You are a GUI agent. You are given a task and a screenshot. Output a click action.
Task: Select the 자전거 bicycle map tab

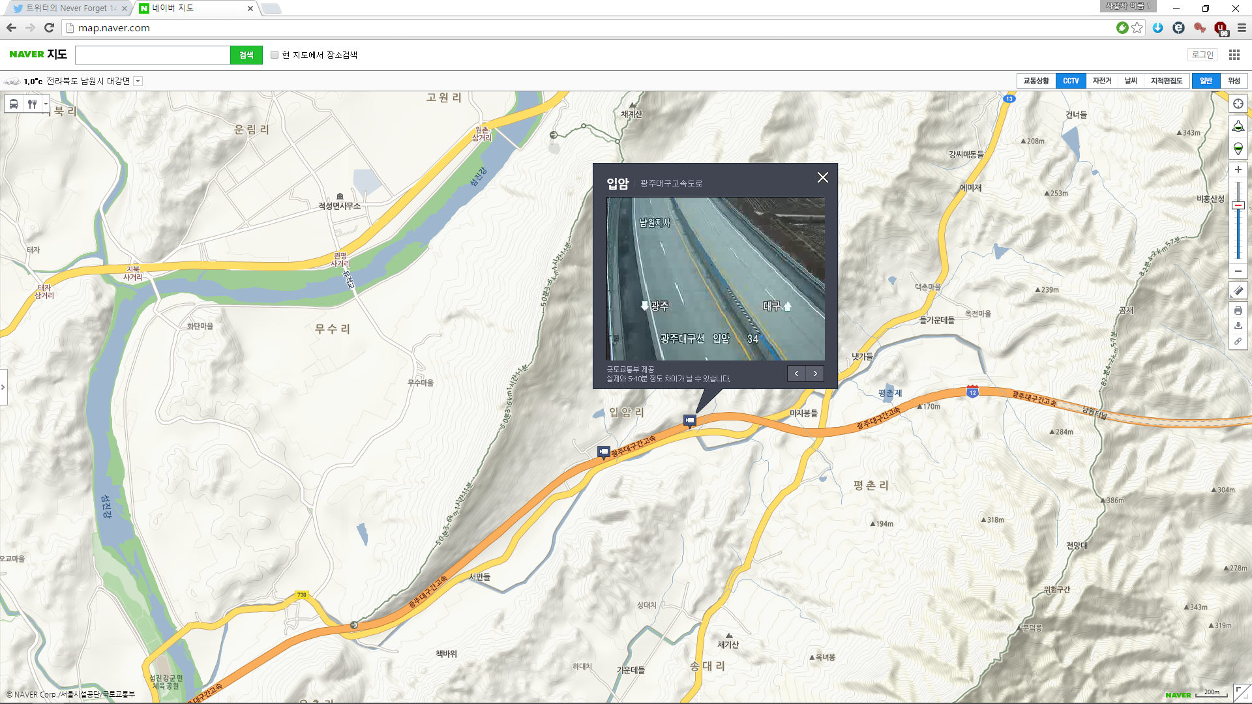point(1101,81)
